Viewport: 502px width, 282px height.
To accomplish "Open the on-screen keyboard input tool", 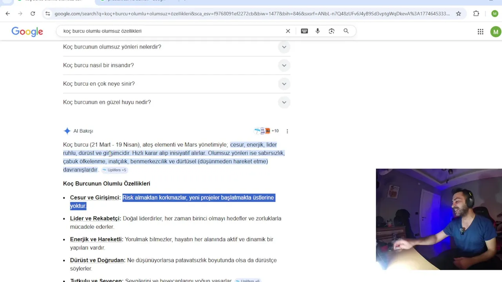I will pos(304,31).
